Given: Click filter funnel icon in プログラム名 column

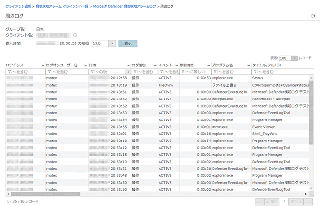Looking at the screenshot, I should tap(214, 72).
